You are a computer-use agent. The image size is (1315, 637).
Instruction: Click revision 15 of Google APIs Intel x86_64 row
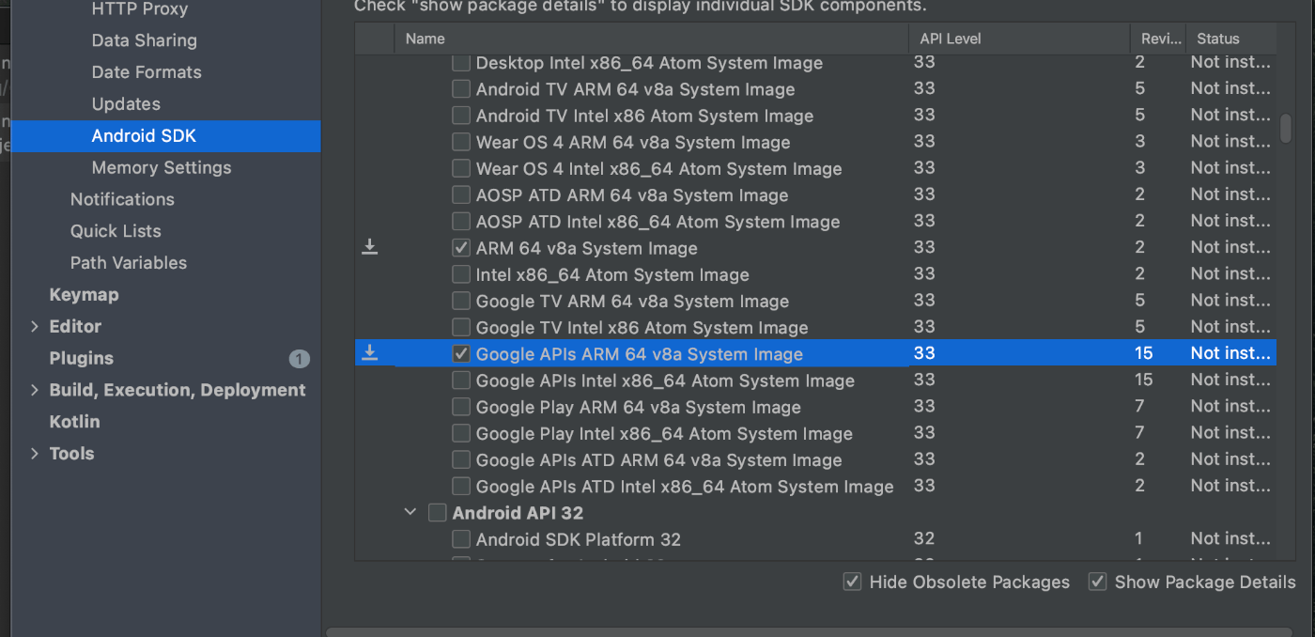pyautogui.click(x=1143, y=380)
